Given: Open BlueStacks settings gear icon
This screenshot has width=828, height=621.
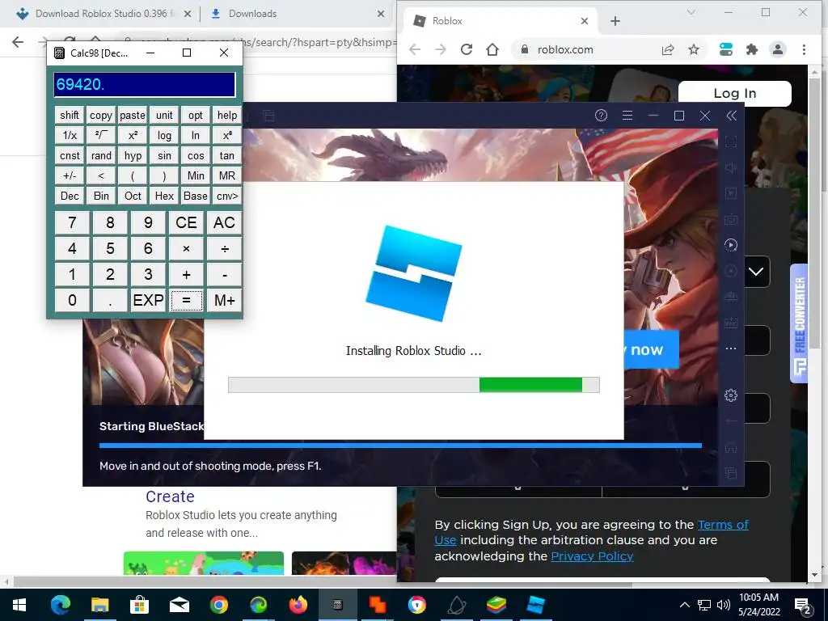Looking at the screenshot, I should click(731, 395).
